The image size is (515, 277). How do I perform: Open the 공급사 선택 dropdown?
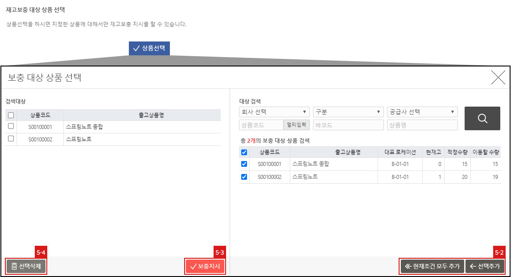(422, 112)
